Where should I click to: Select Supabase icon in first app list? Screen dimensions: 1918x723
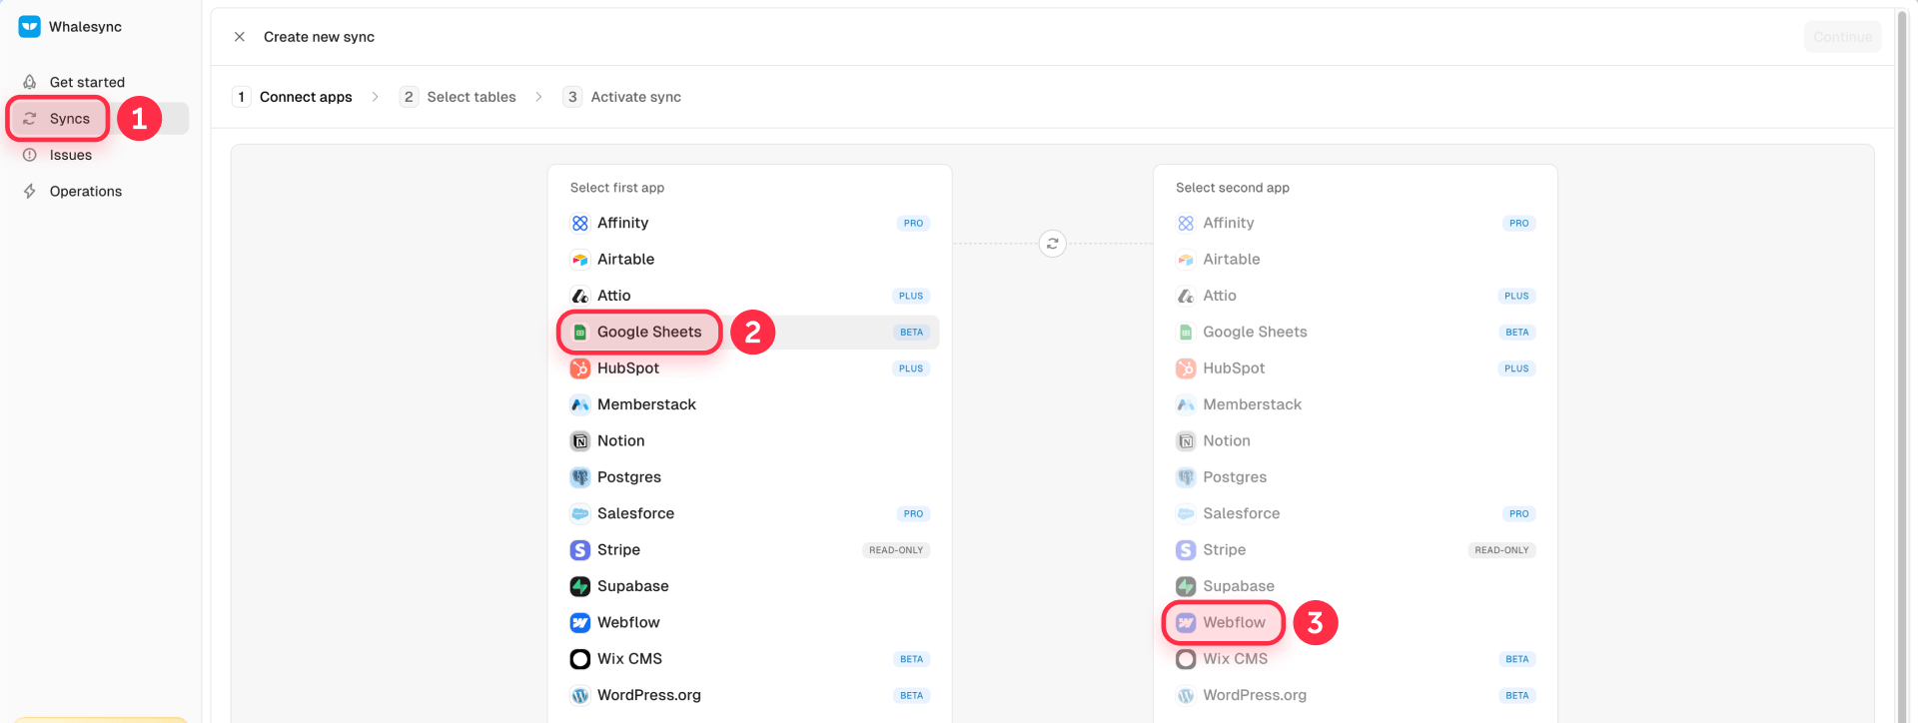[580, 586]
